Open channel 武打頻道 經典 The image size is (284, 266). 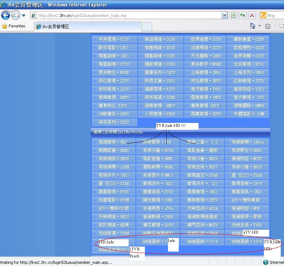tap(114, 225)
